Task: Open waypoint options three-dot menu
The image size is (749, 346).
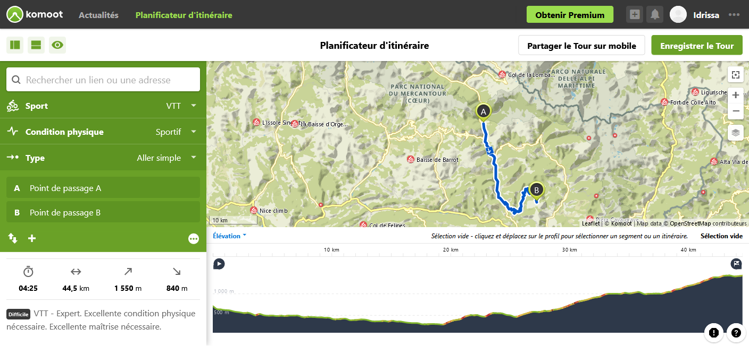Action: coord(193,239)
